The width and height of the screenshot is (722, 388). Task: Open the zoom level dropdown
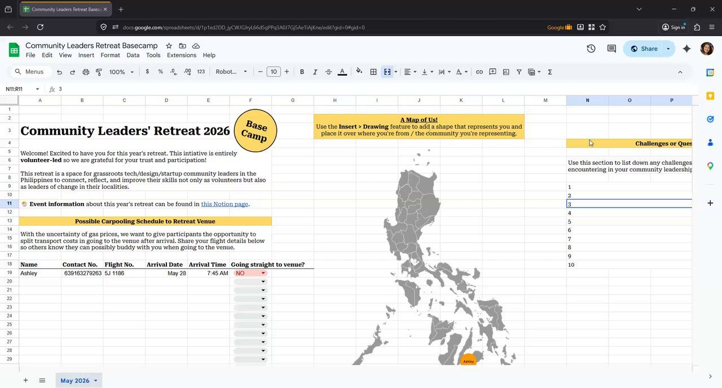[121, 72]
